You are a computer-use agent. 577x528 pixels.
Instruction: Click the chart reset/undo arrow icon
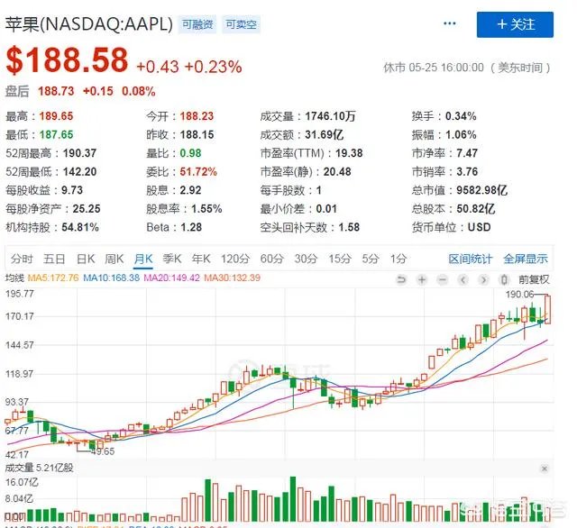[x=401, y=280]
